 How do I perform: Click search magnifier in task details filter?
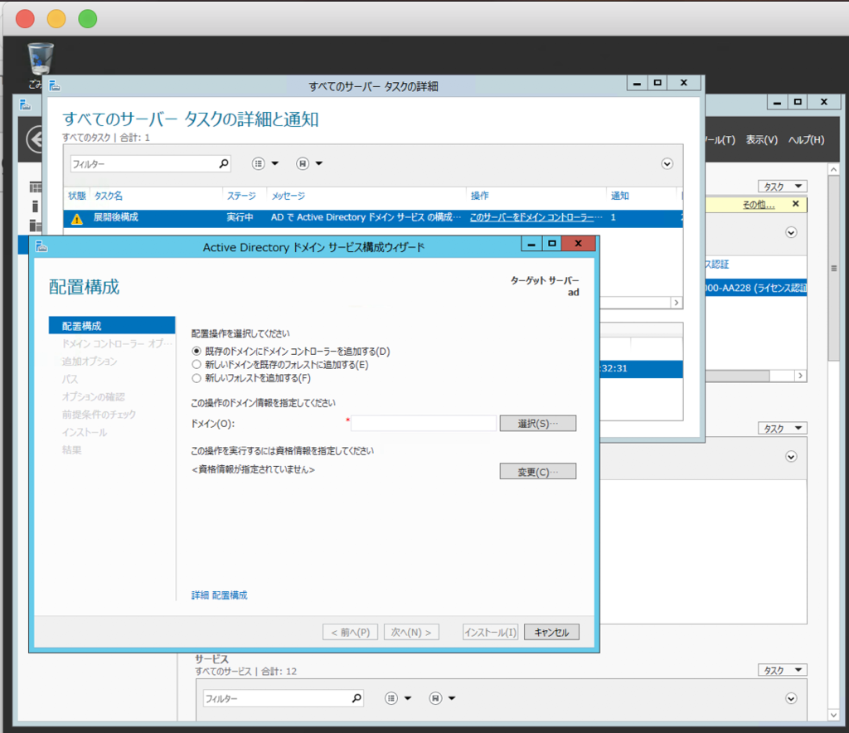pyautogui.click(x=223, y=163)
